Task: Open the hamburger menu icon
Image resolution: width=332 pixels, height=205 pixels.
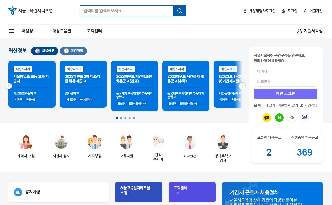Action: (12, 31)
